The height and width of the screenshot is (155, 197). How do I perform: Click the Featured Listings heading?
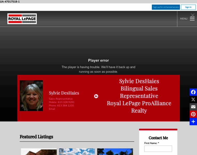[37, 137]
